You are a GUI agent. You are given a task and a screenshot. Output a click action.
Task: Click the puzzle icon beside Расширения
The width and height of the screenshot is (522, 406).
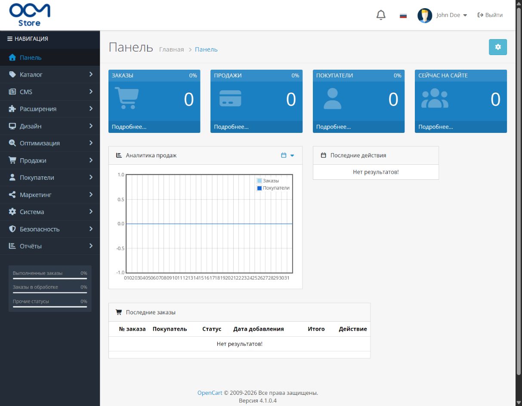point(12,109)
